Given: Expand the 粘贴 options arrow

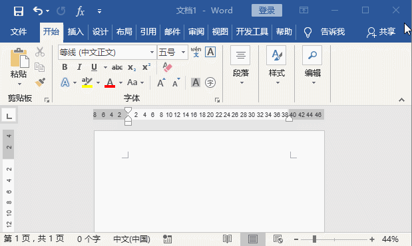Looking at the screenshot, I should pyautogui.click(x=19, y=84).
